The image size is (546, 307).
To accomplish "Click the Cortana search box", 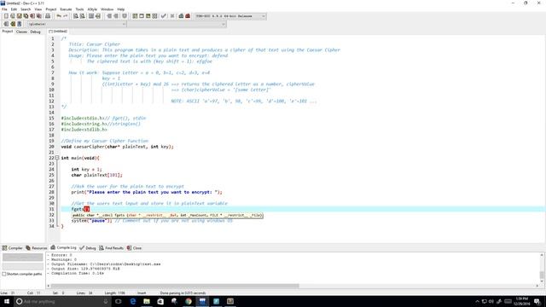I will [62, 301].
